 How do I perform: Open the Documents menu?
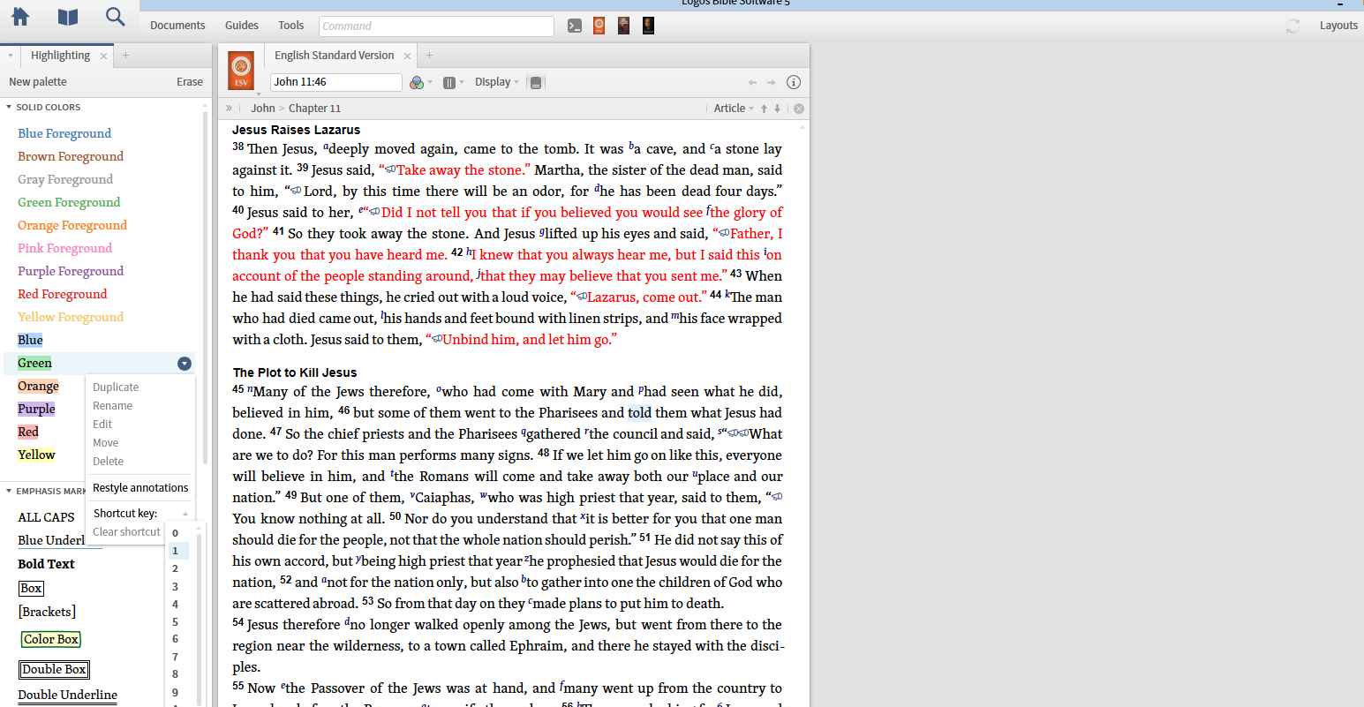[x=177, y=26]
